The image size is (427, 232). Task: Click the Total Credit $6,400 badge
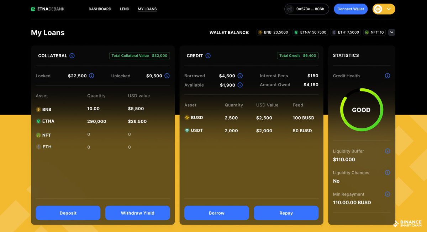point(298,56)
